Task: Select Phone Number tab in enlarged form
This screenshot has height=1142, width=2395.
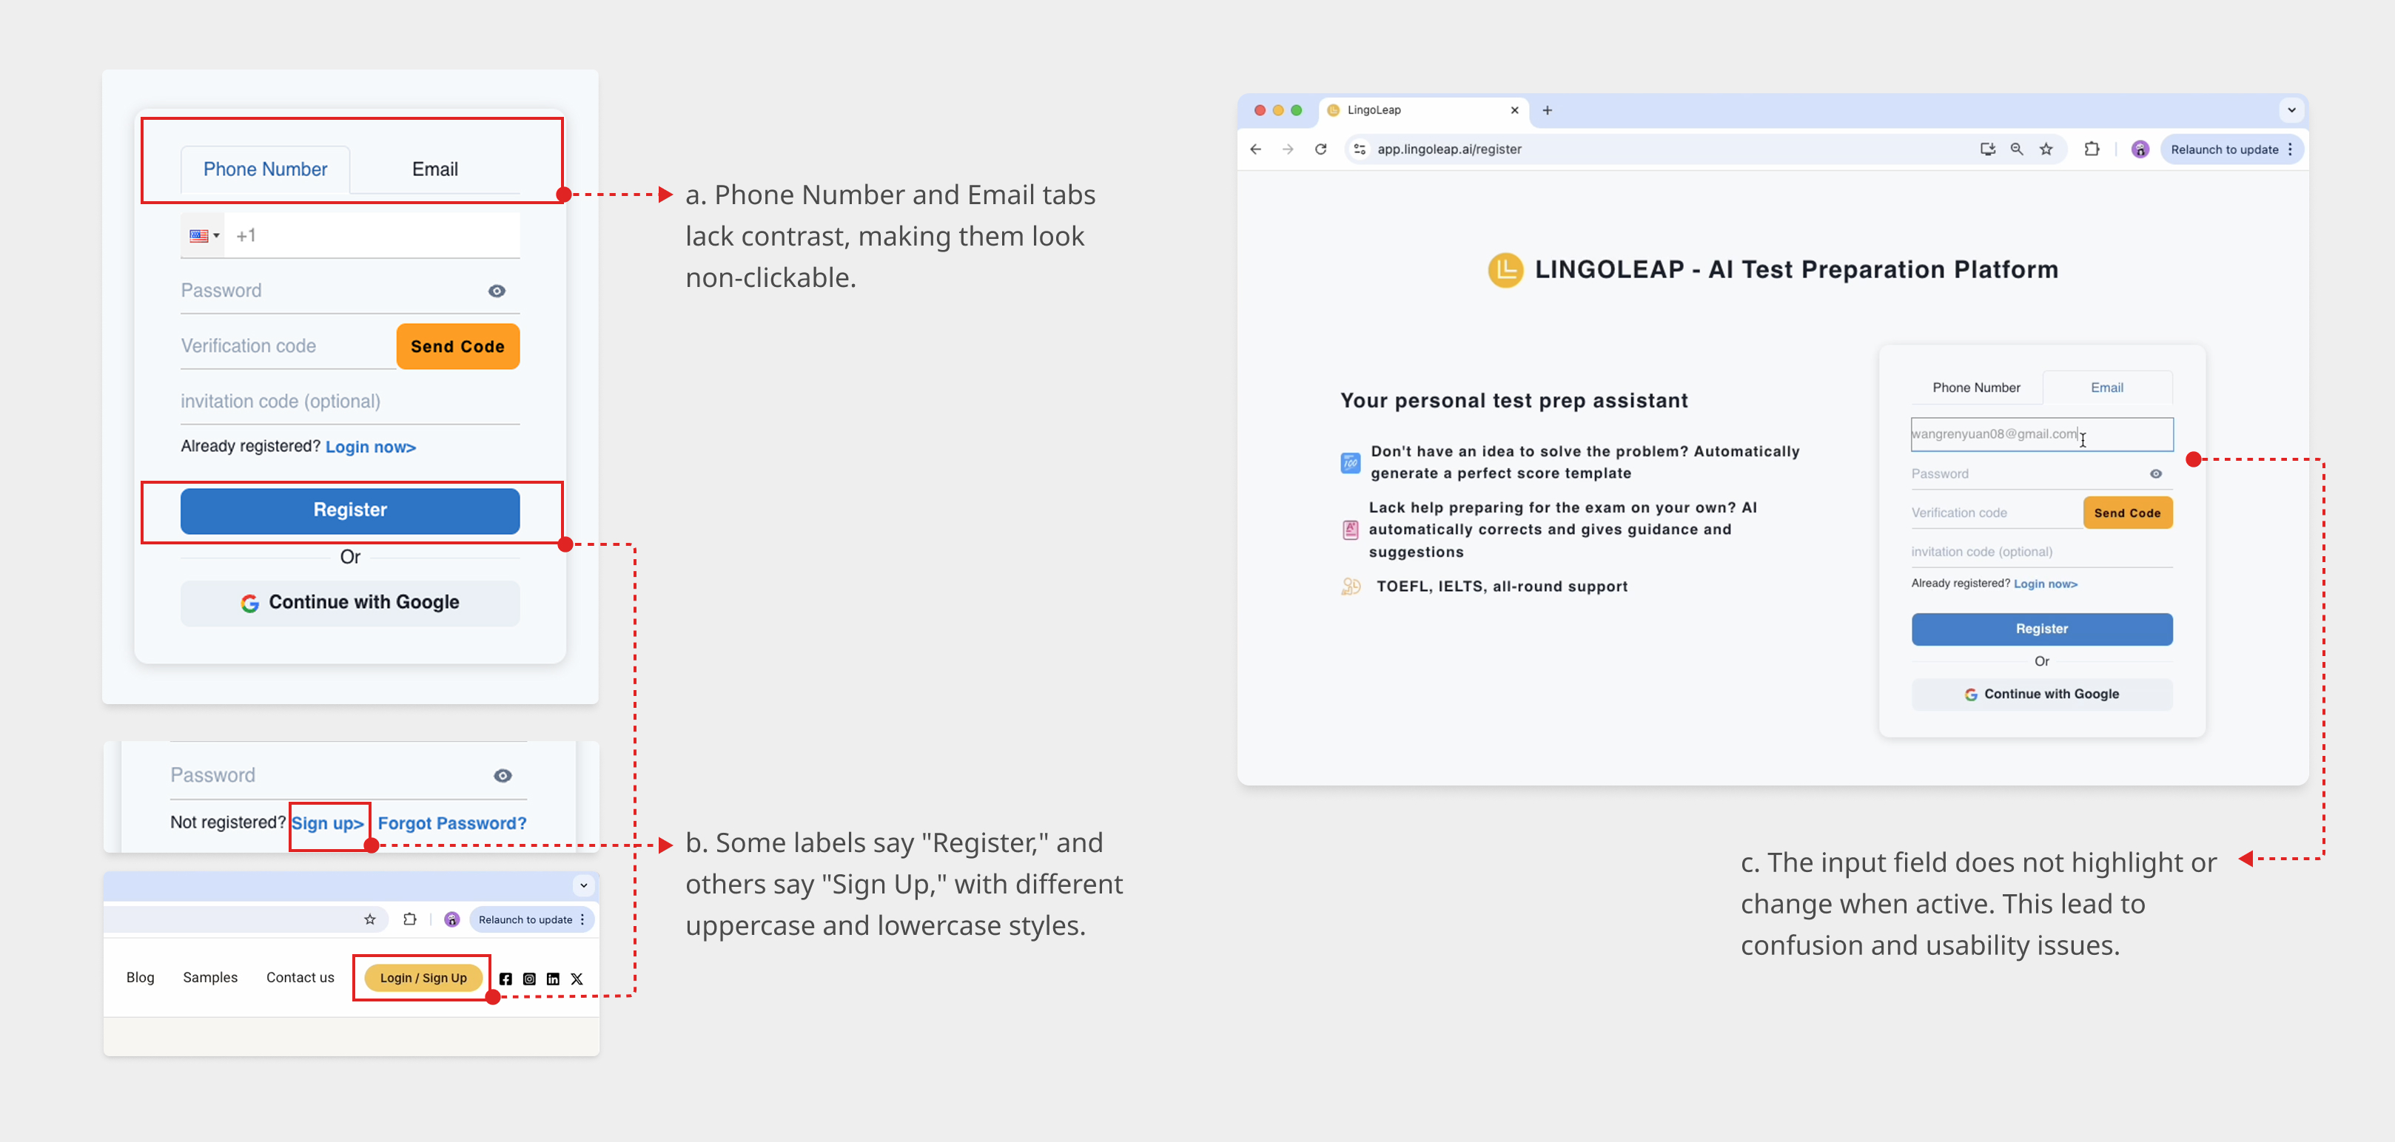Action: [x=265, y=169]
